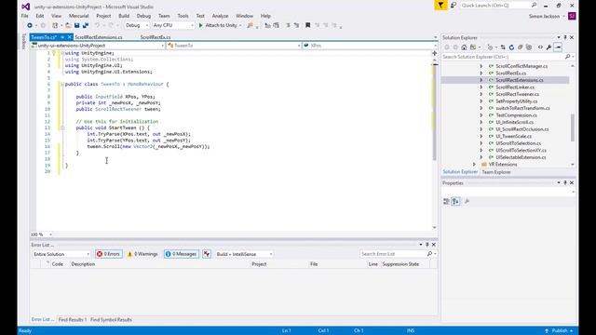Screen dimensions: 596x335
Task: Open the Build menu
Action: tap(124, 16)
